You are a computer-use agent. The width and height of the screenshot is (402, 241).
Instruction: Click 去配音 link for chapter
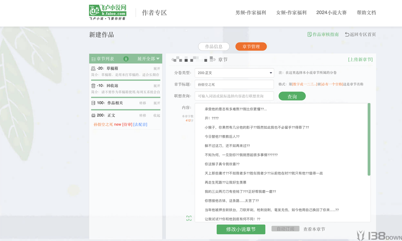pos(140,124)
